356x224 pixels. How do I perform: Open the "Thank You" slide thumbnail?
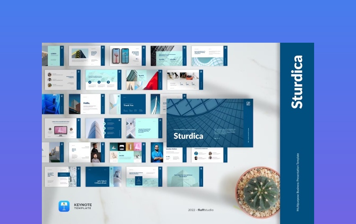128,104
